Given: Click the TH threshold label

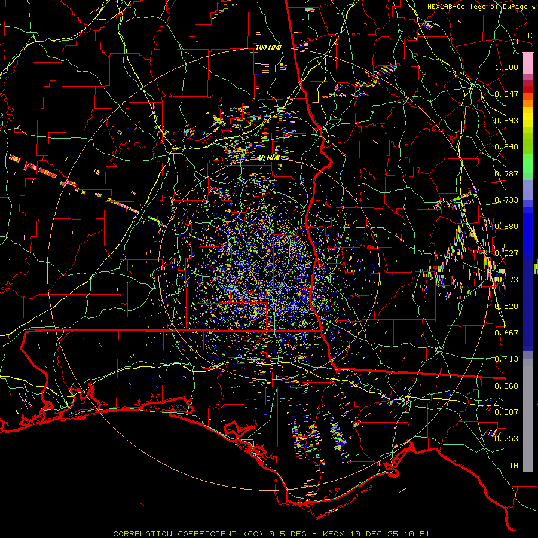Looking at the screenshot, I should (513, 466).
